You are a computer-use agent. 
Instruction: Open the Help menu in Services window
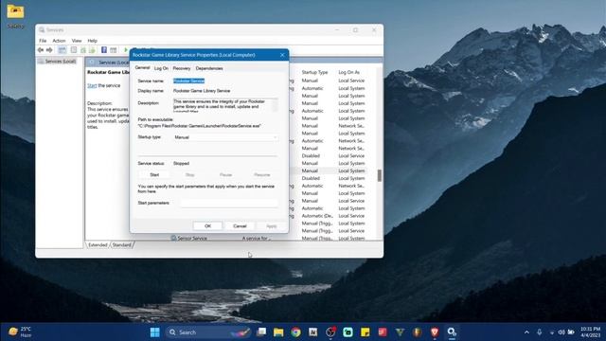[92, 41]
